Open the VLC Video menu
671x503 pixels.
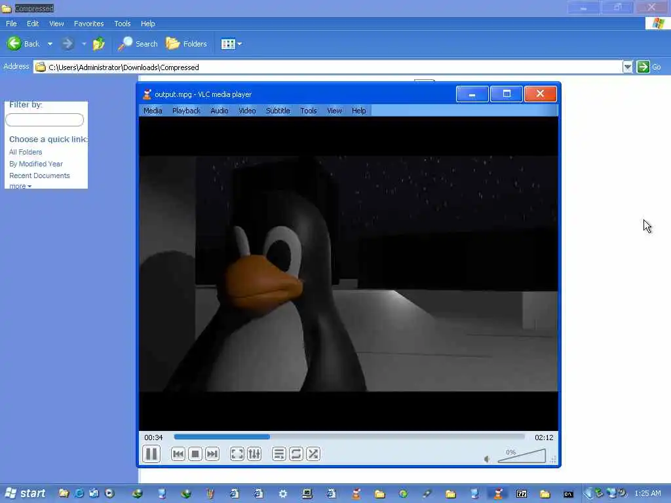247,111
